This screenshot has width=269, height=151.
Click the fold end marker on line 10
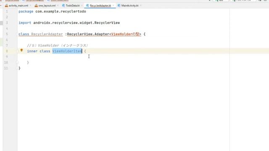click(17, 62)
